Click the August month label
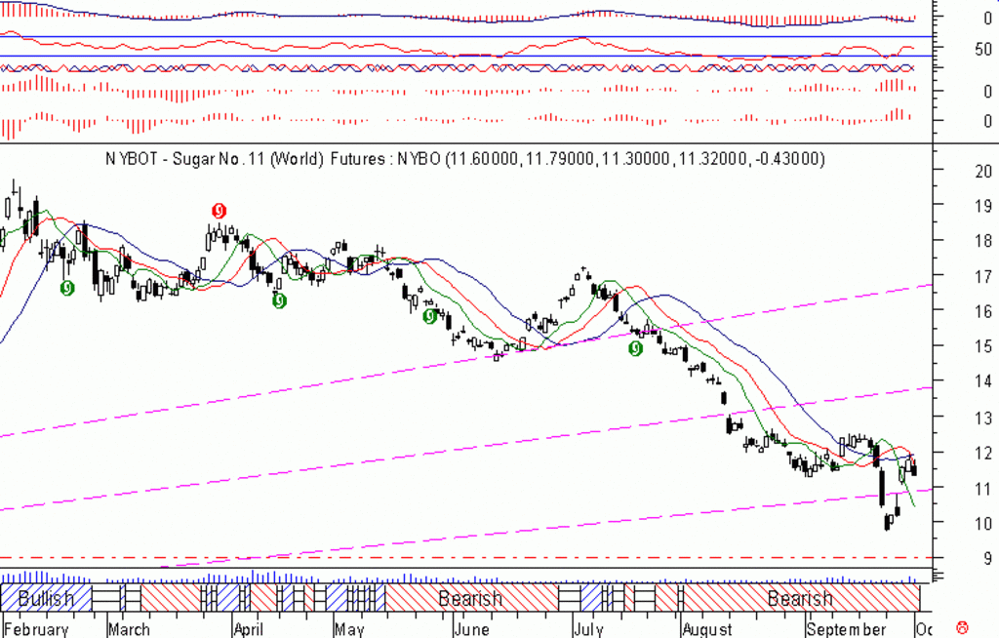 (707, 629)
